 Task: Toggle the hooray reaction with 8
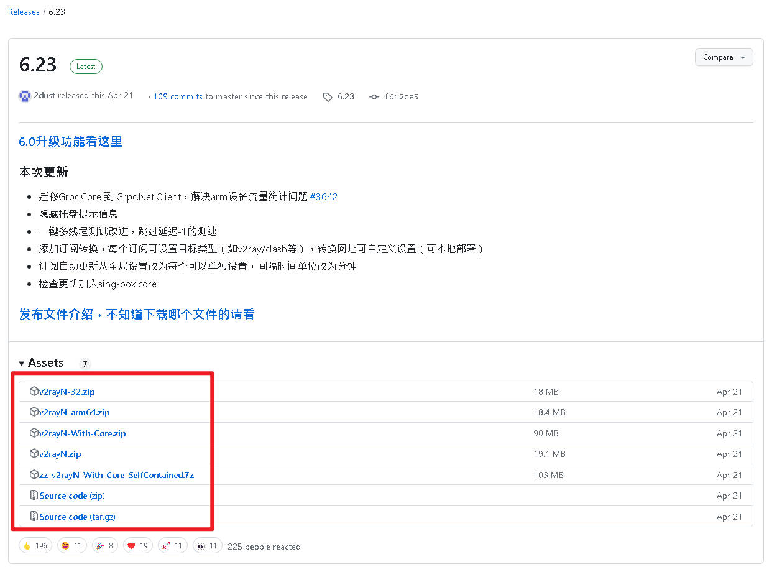104,546
